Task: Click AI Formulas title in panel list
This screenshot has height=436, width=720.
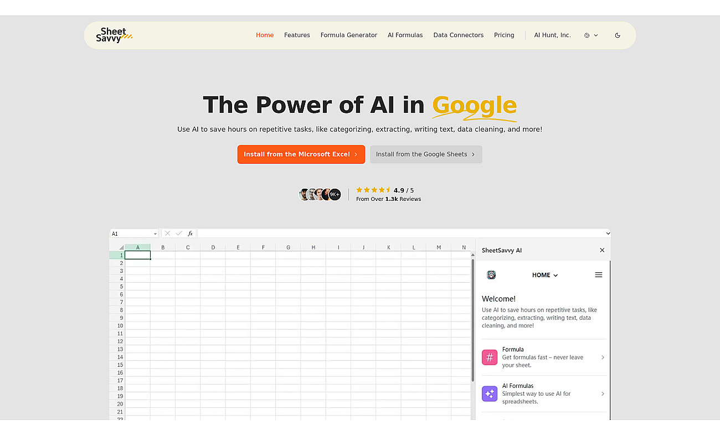Action: click(x=518, y=386)
